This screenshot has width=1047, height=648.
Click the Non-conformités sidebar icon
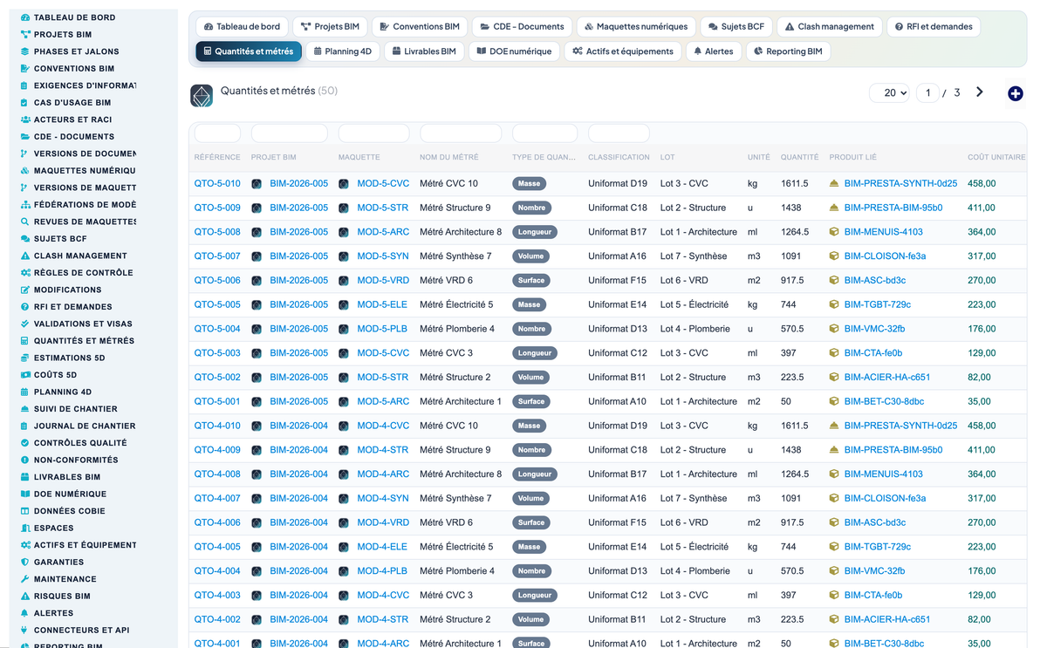pos(25,460)
